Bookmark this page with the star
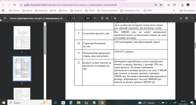 click(161, 5)
